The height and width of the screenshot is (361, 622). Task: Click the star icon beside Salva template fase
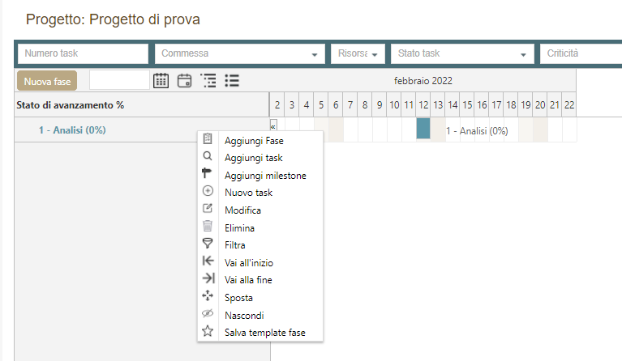click(x=208, y=330)
